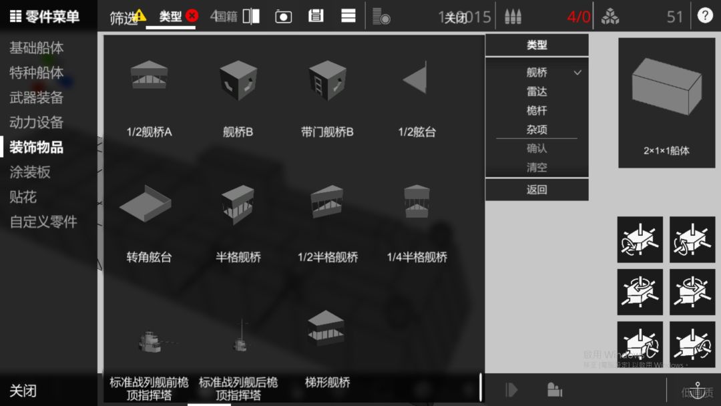
Task: Open the 武器装备 category in parts menu
Action: click(36, 97)
